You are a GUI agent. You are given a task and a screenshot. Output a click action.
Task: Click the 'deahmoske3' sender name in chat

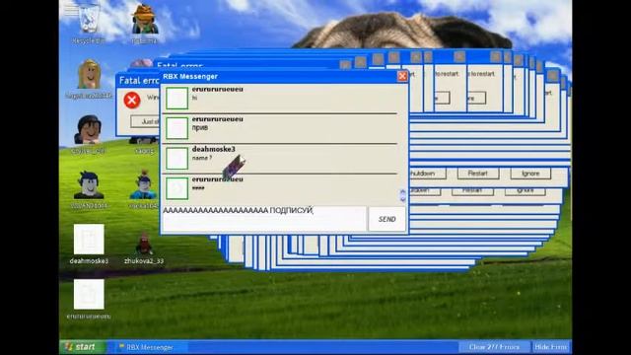click(x=213, y=149)
